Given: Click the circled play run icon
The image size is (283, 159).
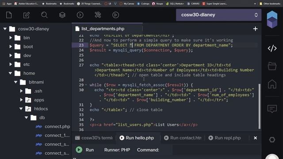Looking at the screenshot, I should pos(115,15).
